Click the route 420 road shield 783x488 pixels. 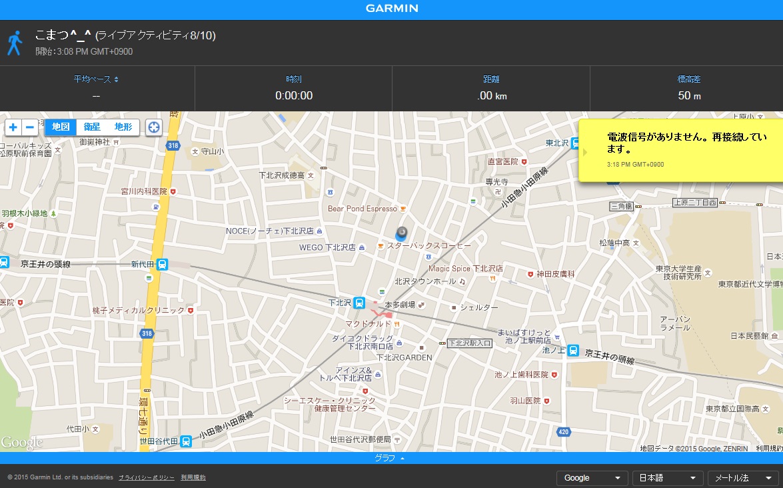pos(563,431)
